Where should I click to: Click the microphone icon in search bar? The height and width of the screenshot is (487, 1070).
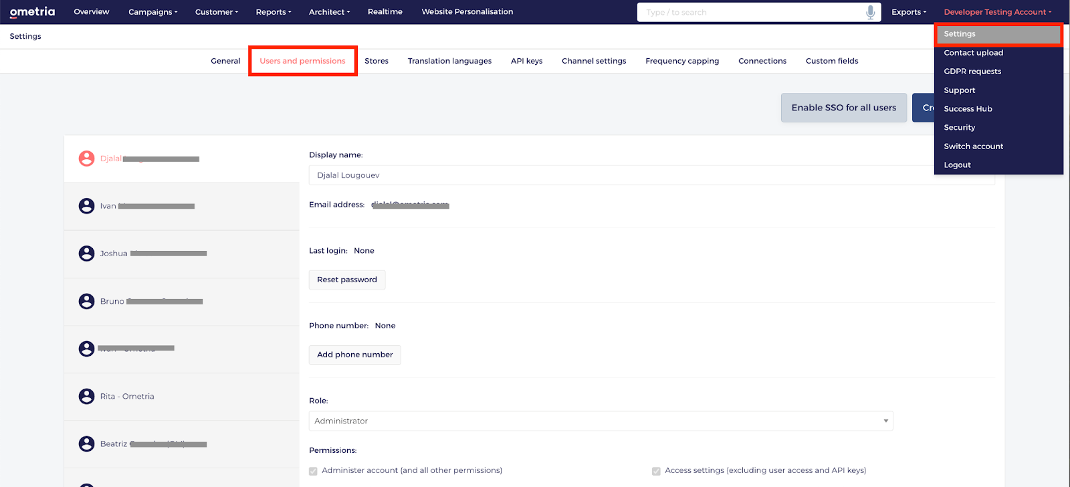point(870,12)
